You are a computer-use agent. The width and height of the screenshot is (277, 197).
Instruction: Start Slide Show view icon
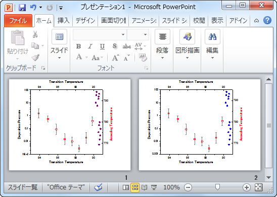154,187
